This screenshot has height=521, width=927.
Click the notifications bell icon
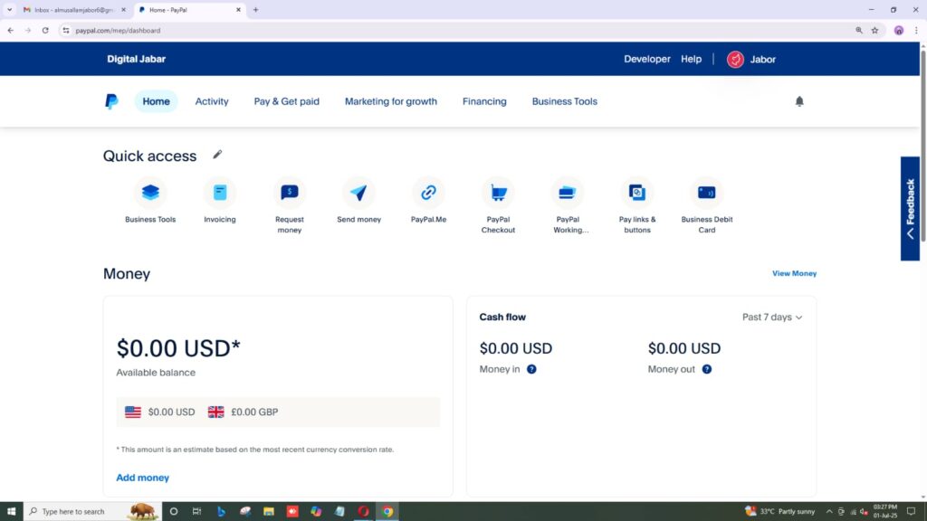click(x=799, y=101)
